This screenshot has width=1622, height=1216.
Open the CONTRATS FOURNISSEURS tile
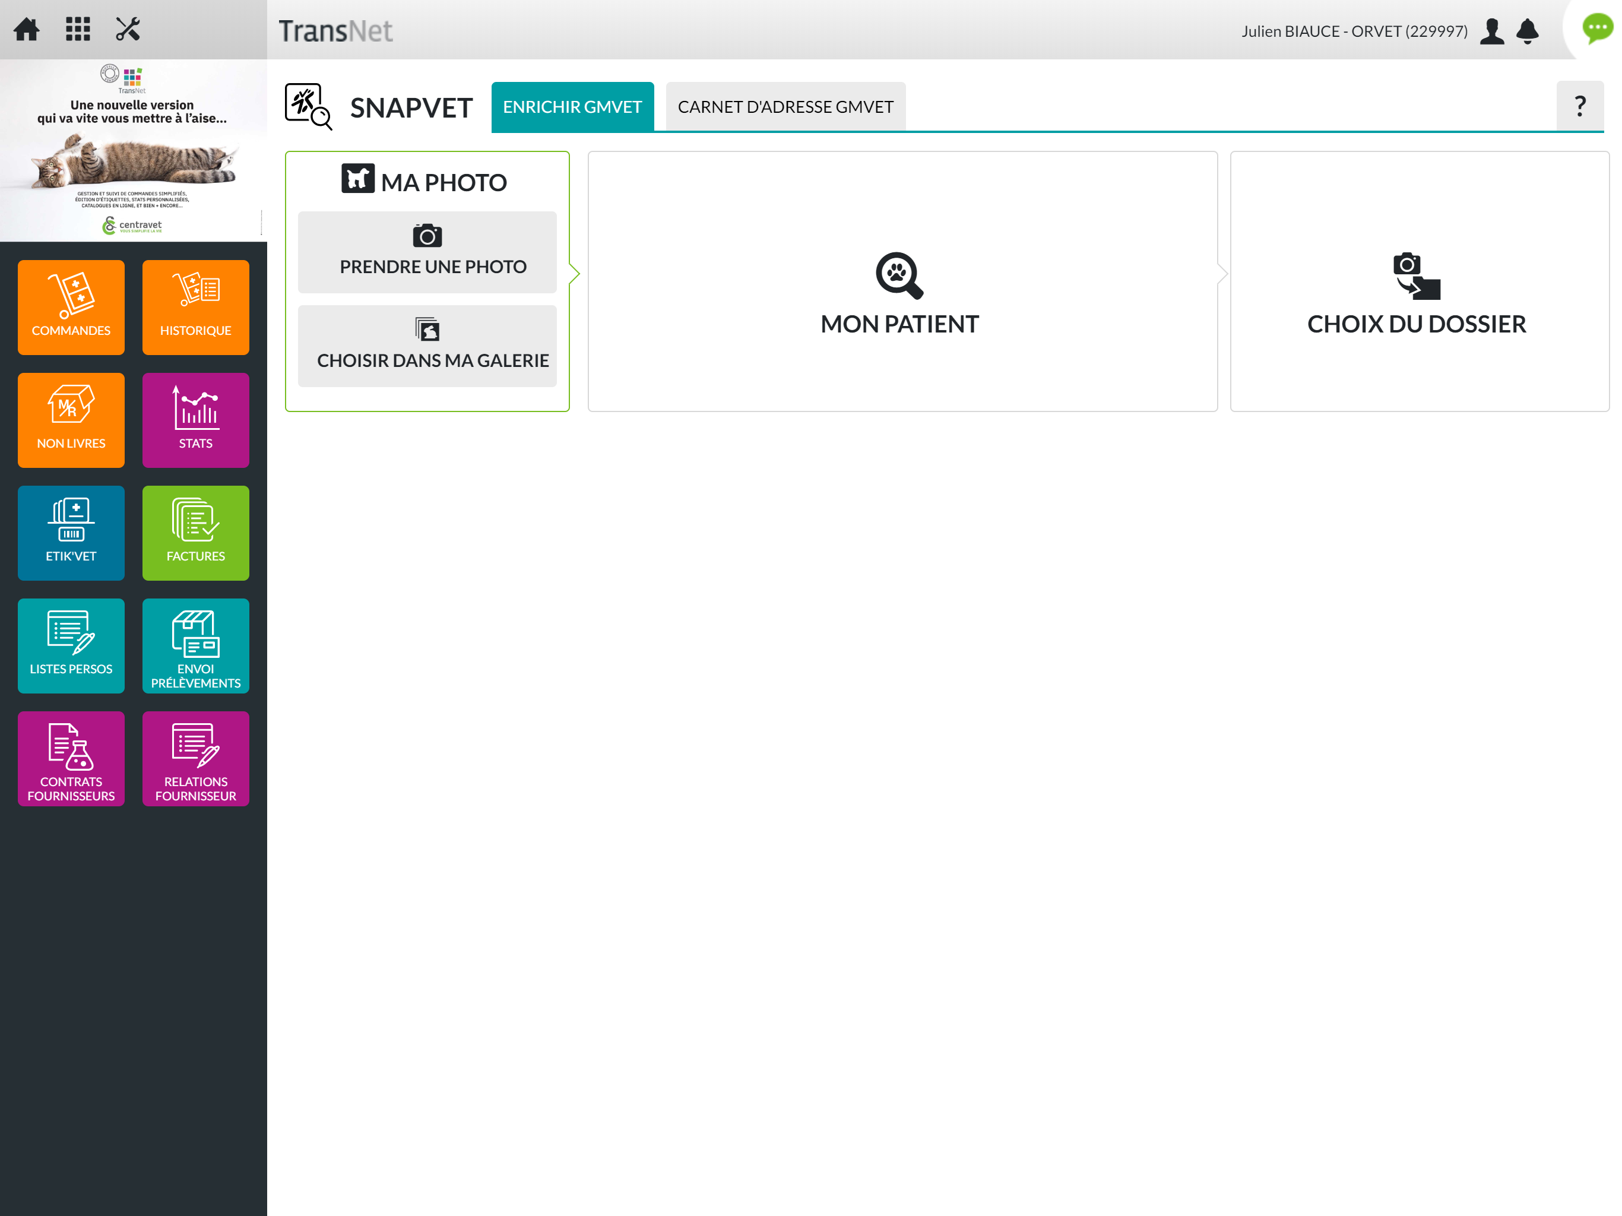point(71,759)
